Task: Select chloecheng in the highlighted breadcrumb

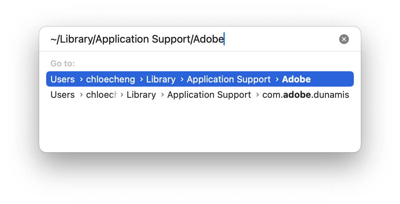Action: pos(110,79)
